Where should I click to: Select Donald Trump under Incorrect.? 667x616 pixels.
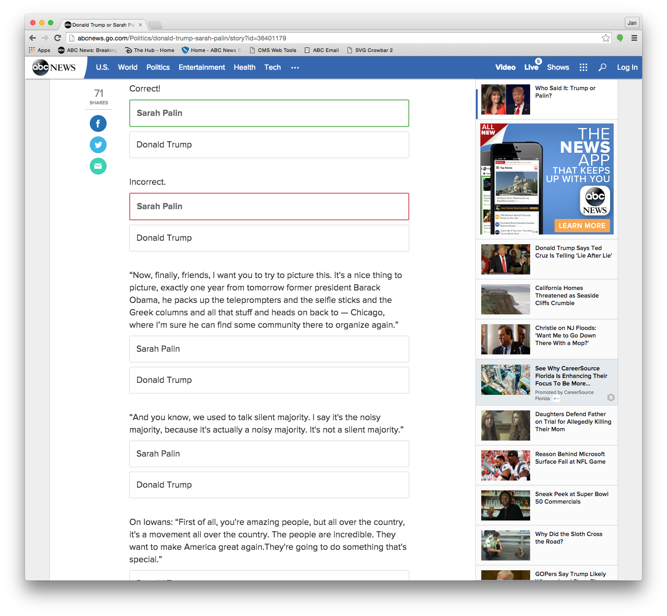pyautogui.click(x=269, y=238)
